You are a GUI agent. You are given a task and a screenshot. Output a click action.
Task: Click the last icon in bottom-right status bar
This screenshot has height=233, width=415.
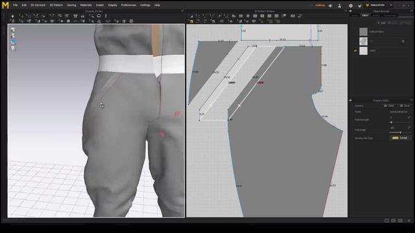point(409,220)
